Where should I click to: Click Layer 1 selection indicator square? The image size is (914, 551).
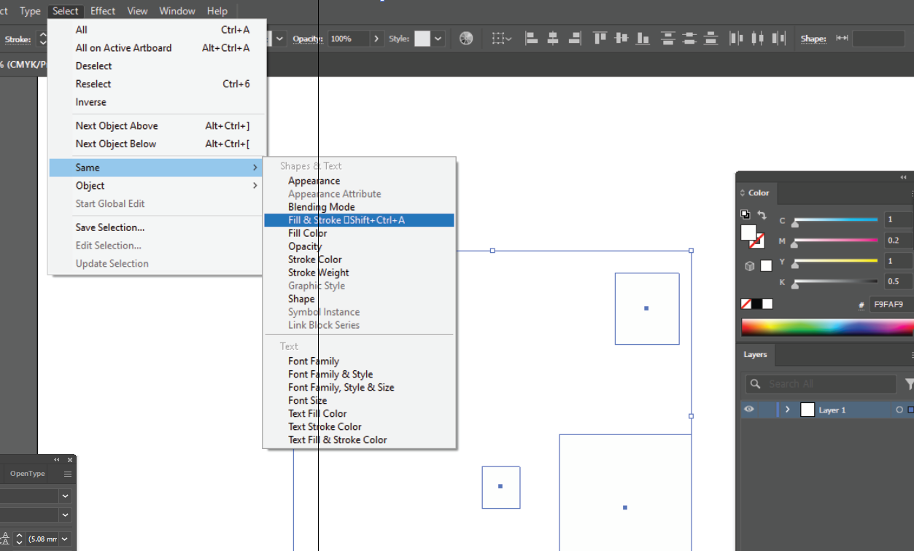pos(910,410)
